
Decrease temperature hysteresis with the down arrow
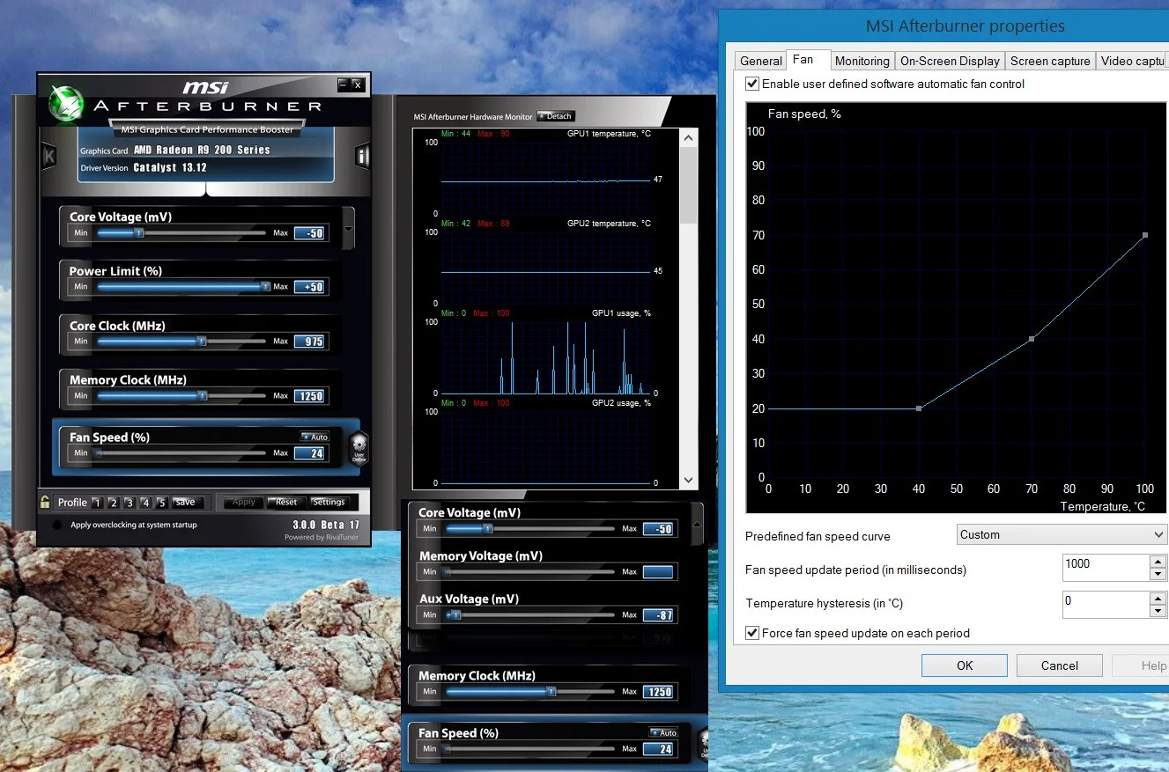pyautogui.click(x=1158, y=611)
